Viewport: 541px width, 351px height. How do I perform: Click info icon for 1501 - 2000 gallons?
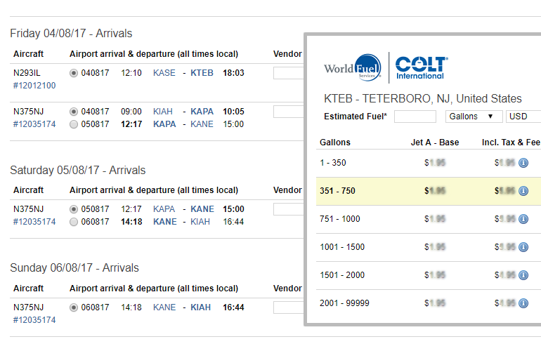click(523, 275)
